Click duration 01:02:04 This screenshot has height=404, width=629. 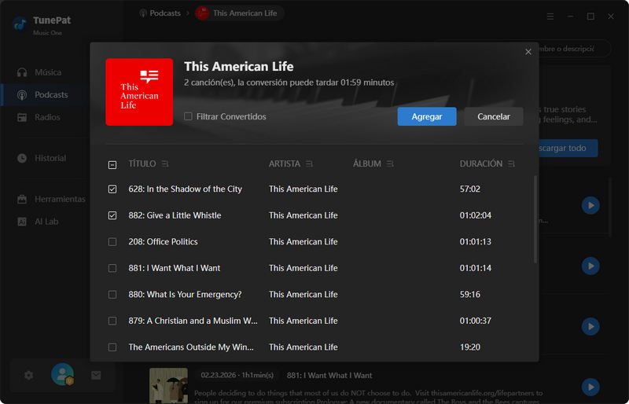click(x=476, y=215)
